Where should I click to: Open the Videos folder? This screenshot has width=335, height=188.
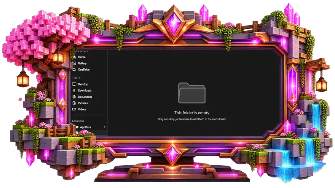[x=82, y=109]
